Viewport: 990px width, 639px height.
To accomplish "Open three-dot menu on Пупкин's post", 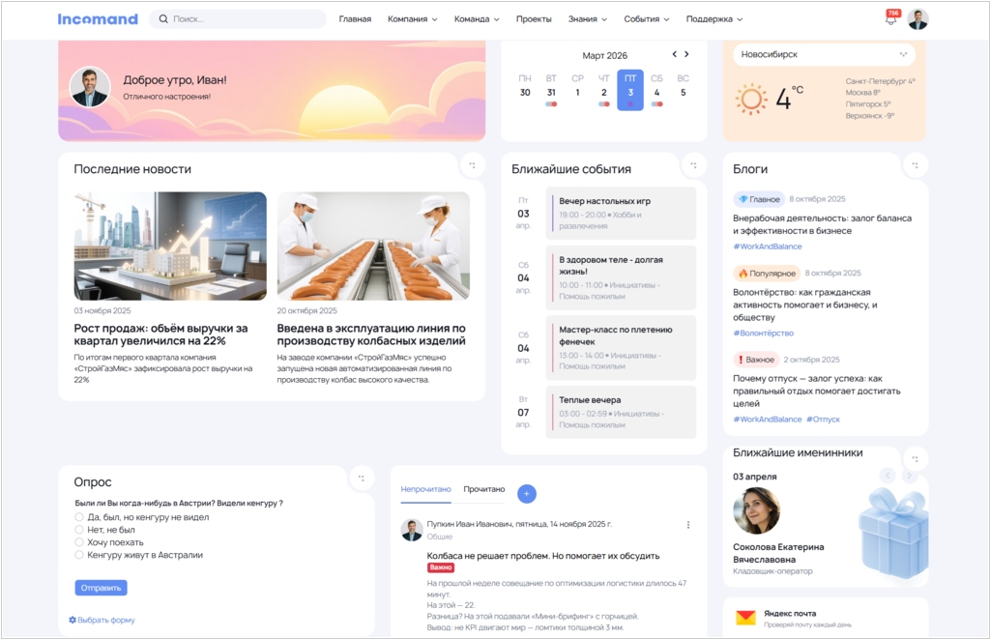I will point(688,525).
